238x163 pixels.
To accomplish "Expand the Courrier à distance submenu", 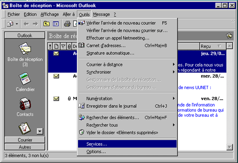I will point(127,65).
